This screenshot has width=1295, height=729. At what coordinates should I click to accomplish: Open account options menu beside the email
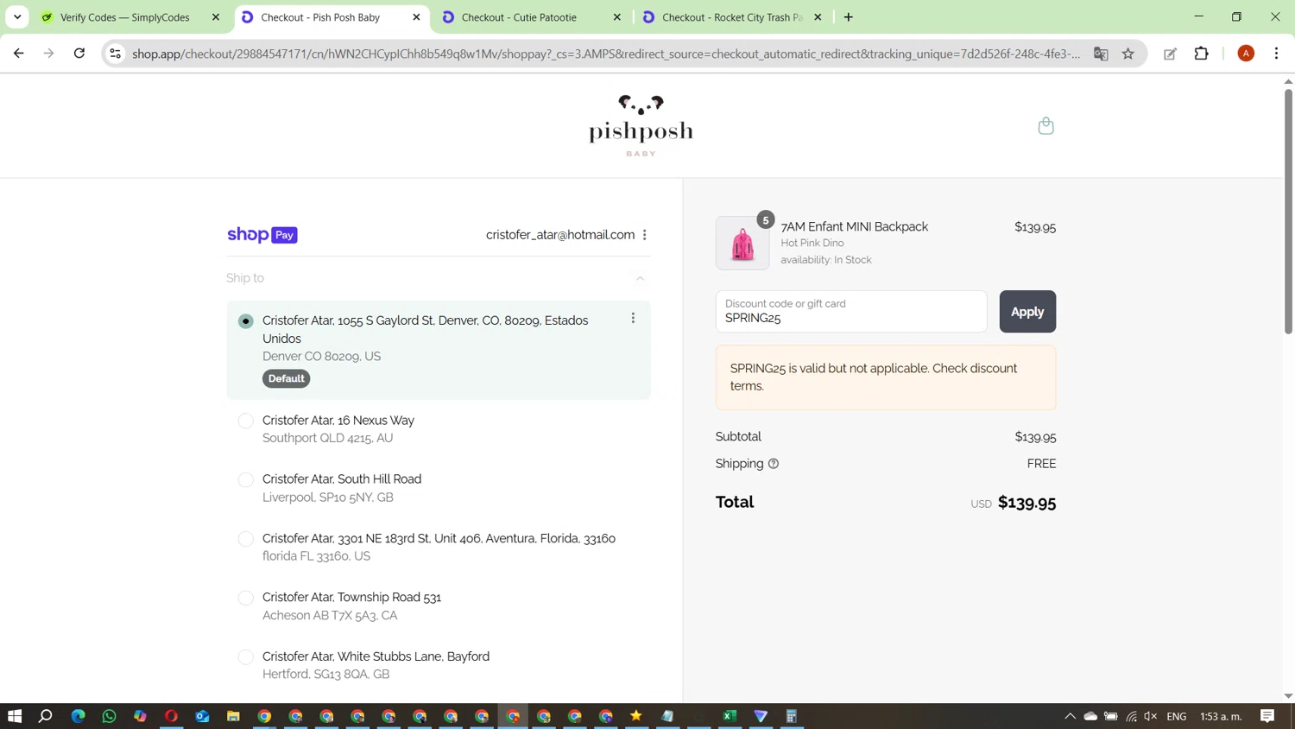click(x=645, y=235)
